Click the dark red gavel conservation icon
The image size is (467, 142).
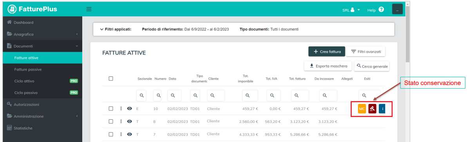coord(372,109)
